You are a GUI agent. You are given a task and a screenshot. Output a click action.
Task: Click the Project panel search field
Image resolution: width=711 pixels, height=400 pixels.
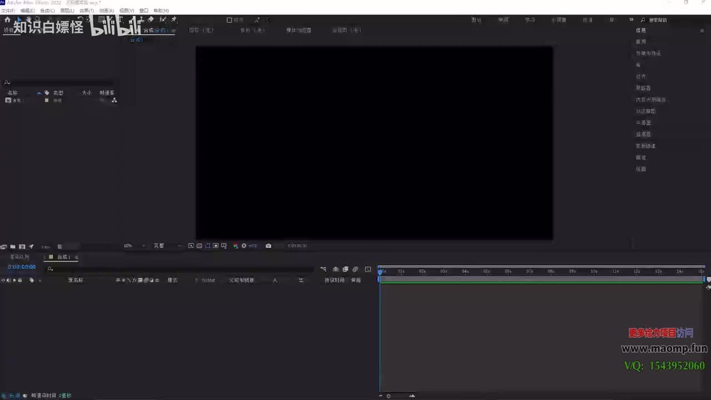(x=58, y=83)
